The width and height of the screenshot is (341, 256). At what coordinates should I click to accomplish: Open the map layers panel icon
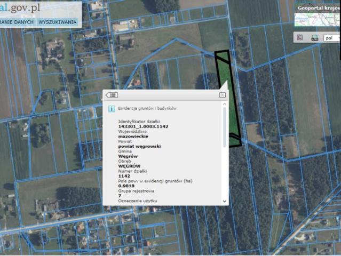300,37
